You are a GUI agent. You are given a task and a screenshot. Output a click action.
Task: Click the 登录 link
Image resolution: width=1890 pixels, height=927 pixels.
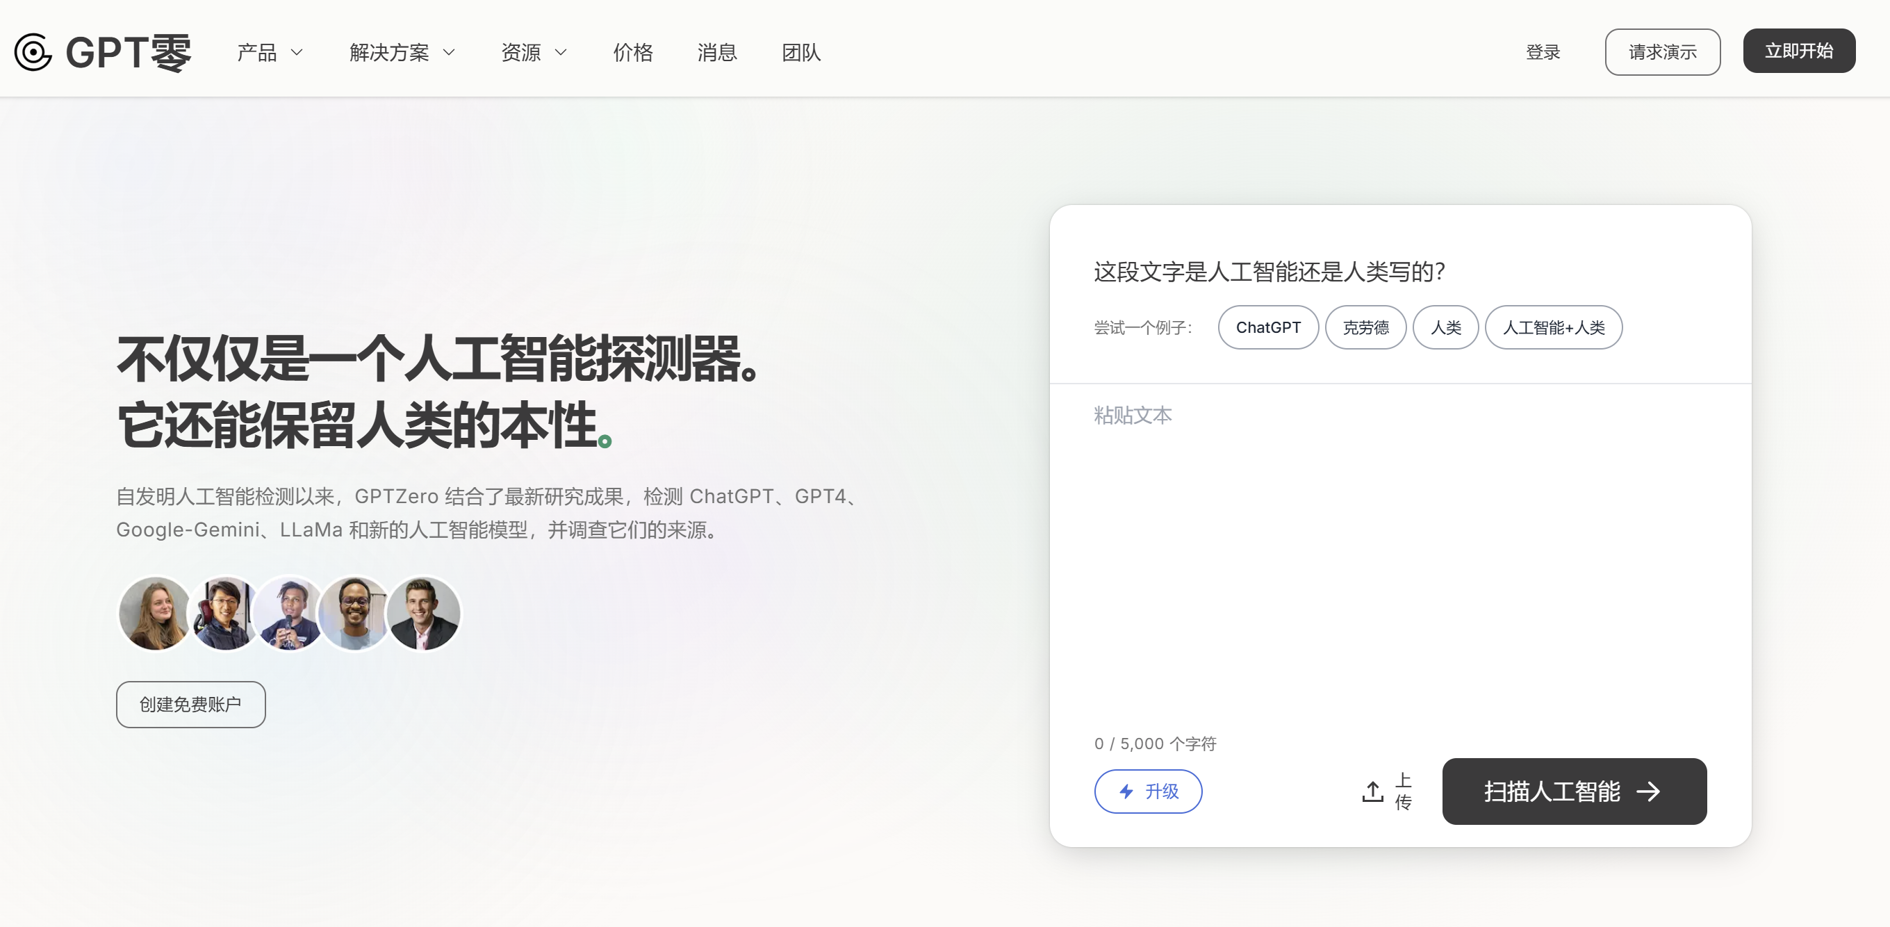(x=1543, y=52)
